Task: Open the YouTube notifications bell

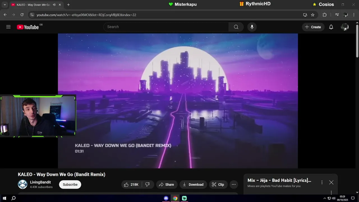Action: point(331,27)
